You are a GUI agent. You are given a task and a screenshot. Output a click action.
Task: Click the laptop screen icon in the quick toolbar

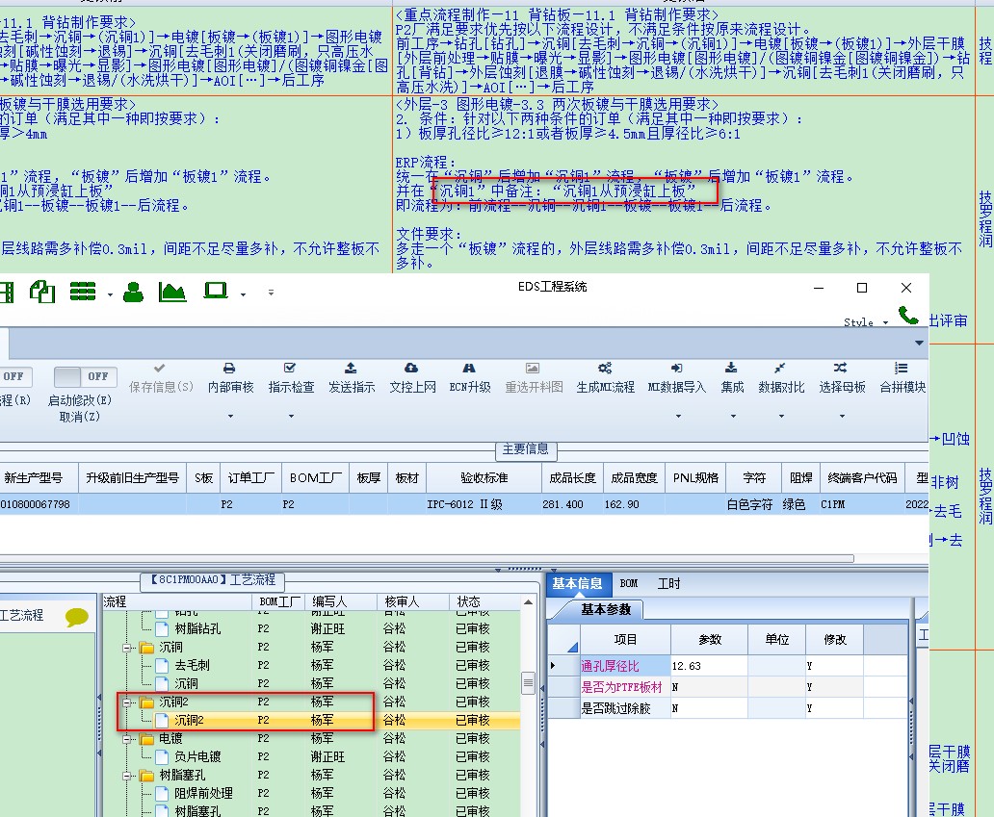pyautogui.click(x=216, y=291)
